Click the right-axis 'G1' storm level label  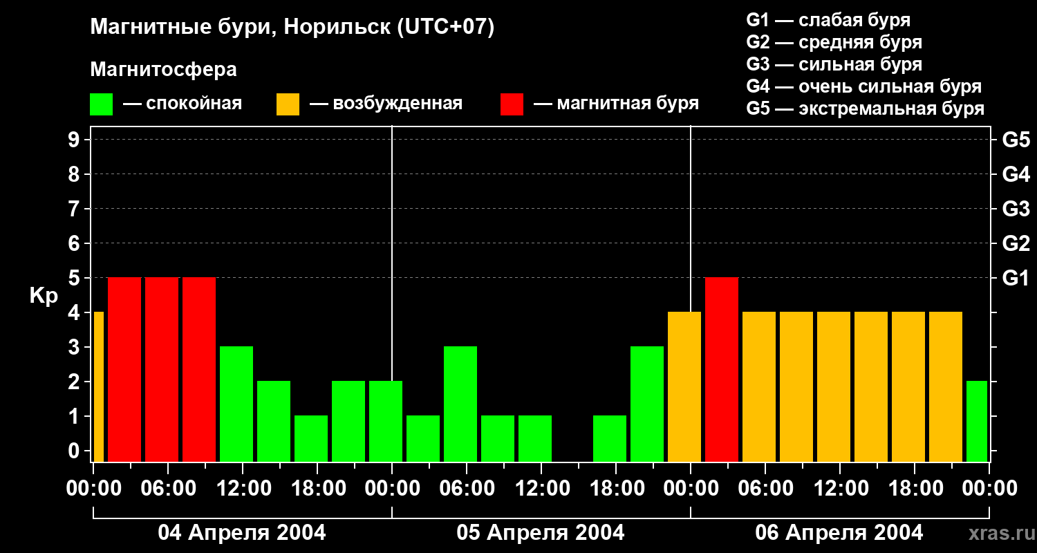pyautogui.click(x=1016, y=279)
